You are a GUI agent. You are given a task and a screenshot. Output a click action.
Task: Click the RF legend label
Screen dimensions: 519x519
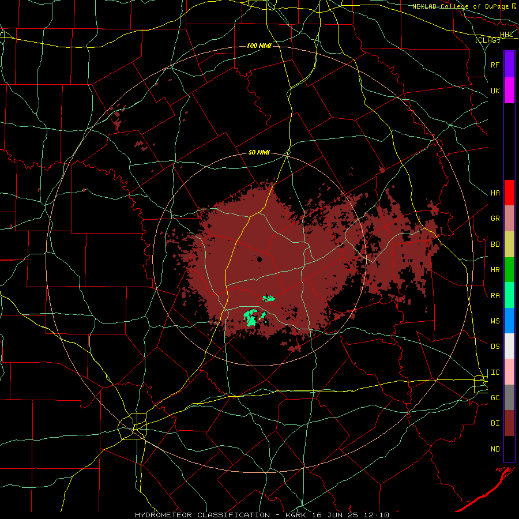click(495, 65)
